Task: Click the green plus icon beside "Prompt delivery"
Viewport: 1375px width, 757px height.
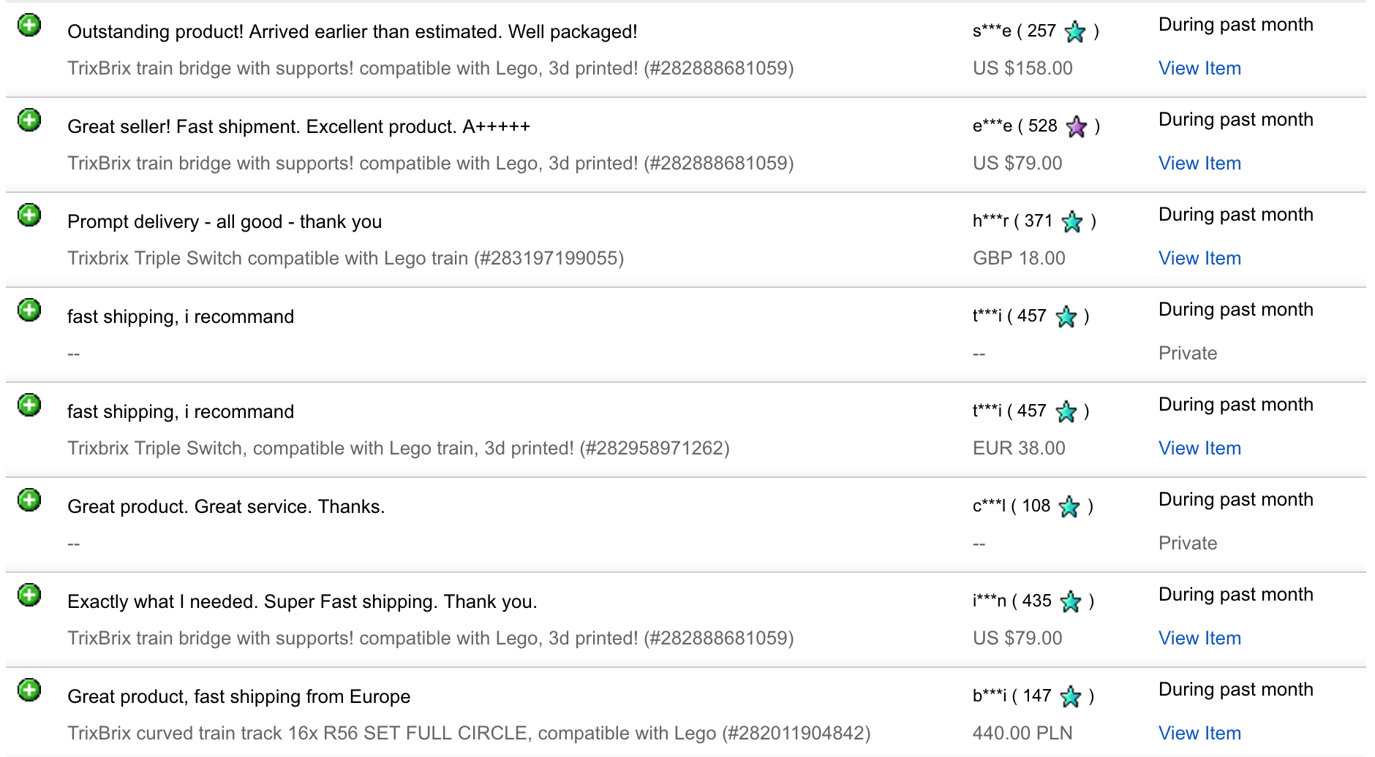Action: (x=29, y=216)
